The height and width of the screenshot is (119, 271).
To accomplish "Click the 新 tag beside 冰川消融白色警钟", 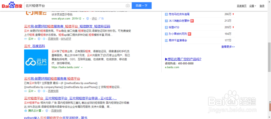I will coord(192,21).
